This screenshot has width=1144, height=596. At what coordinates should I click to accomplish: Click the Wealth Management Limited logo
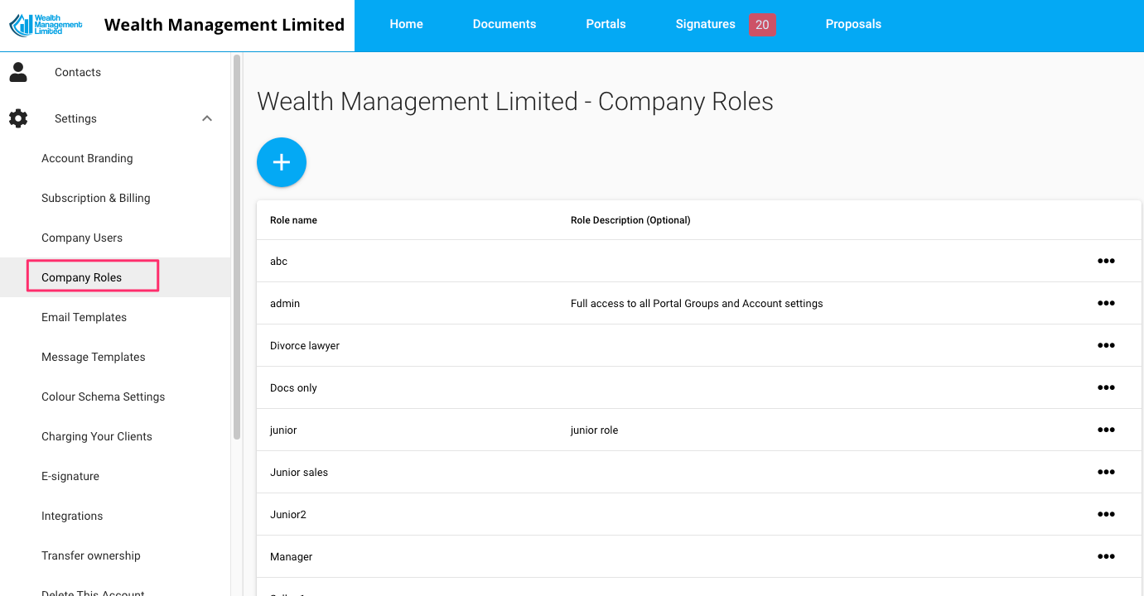46,25
